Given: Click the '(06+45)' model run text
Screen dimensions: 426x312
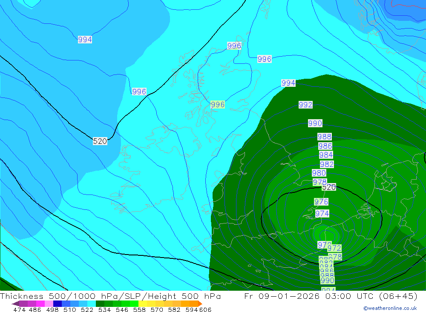Looking at the screenshot, I should point(398,296).
